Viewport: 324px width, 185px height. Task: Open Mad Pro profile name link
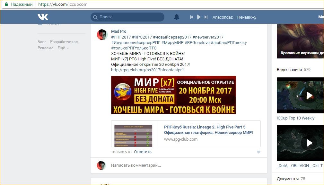118,31
